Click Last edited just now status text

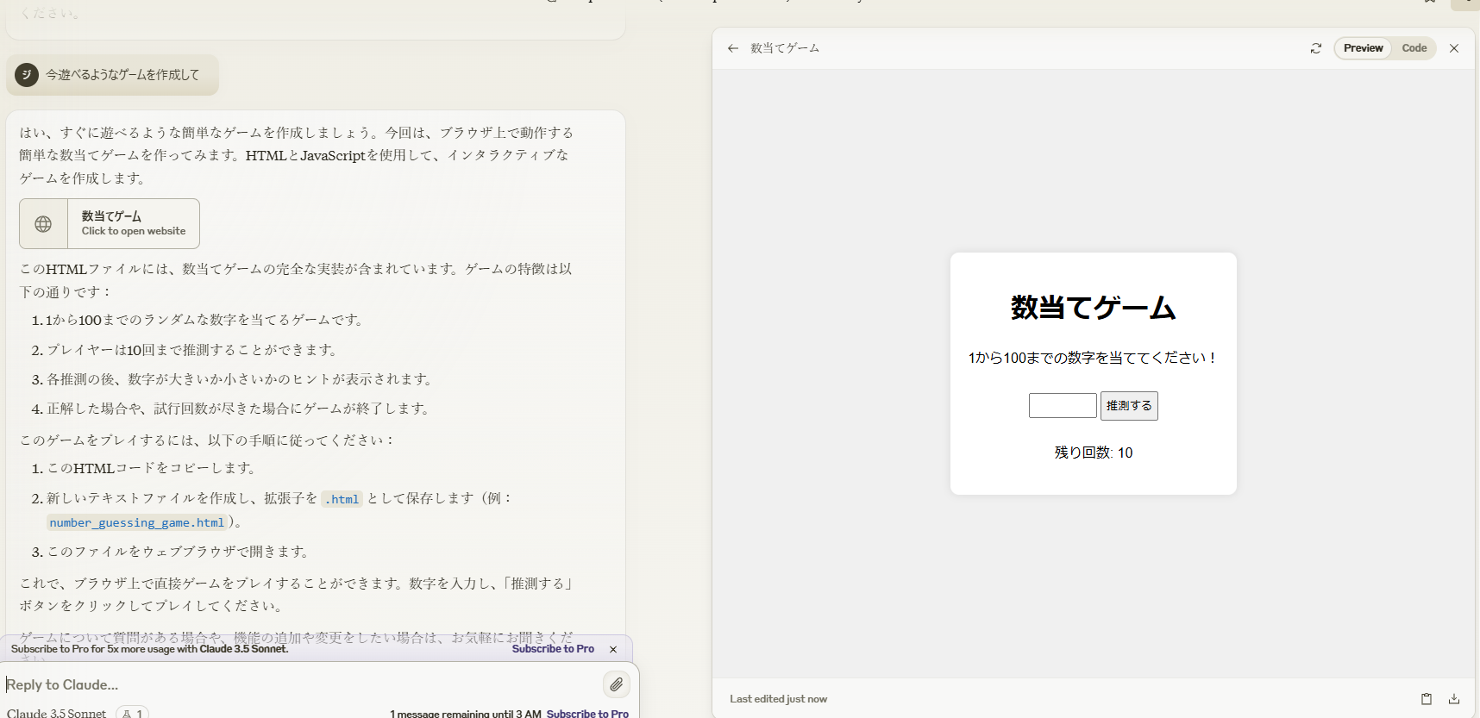pyautogui.click(x=778, y=699)
